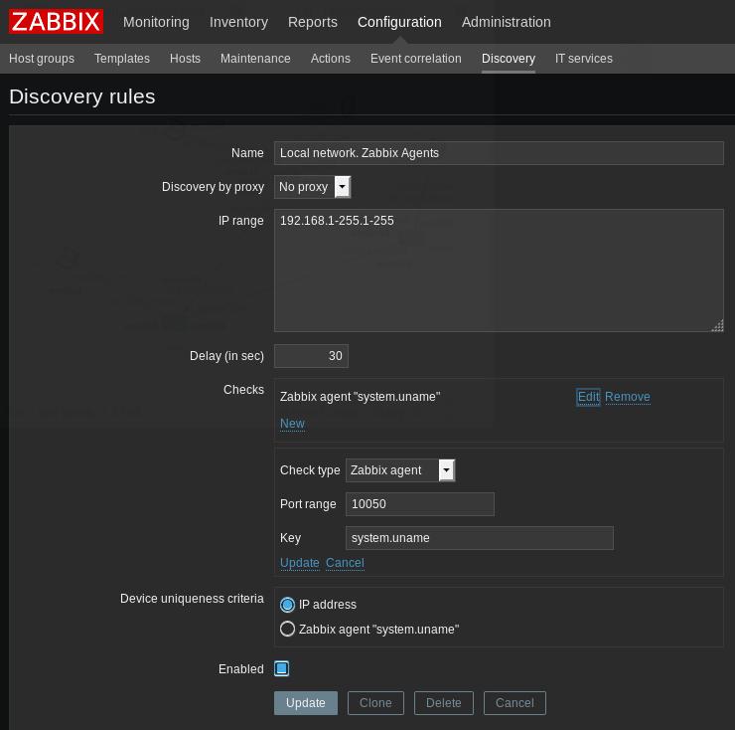Click the Zabbix agent "system.uname" check text
735x730 pixels.
pos(360,397)
